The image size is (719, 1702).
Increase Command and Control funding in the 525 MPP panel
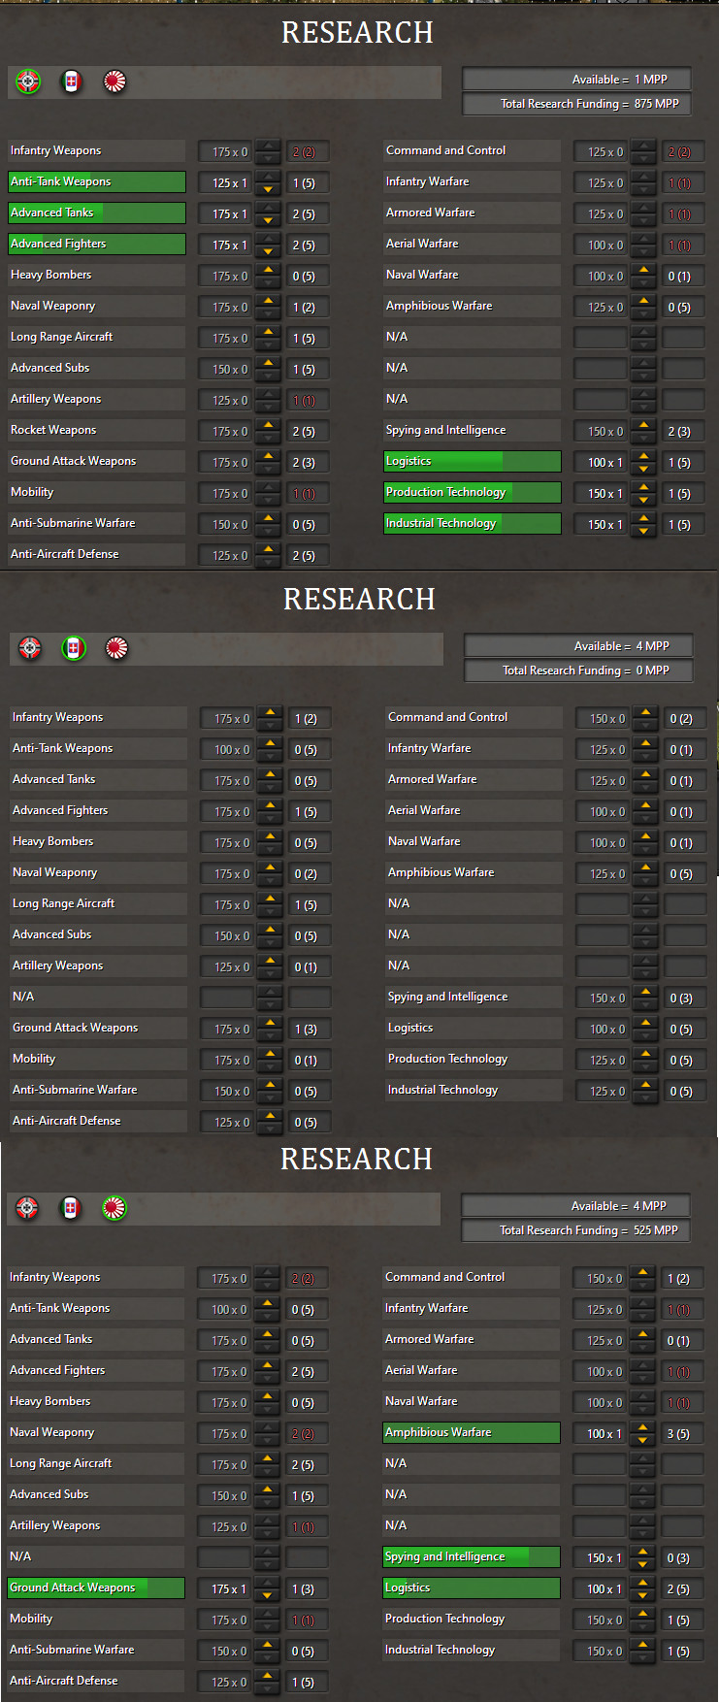[x=643, y=1272]
